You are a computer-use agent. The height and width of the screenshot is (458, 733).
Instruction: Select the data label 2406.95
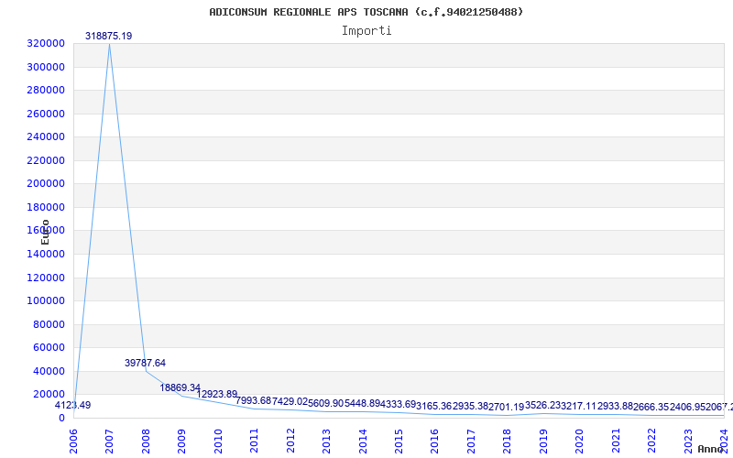(688, 408)
